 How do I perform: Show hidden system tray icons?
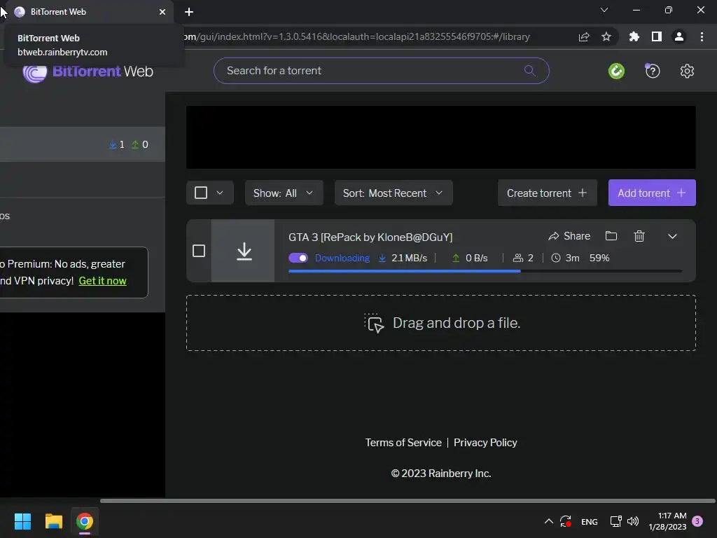click(549, 521)
